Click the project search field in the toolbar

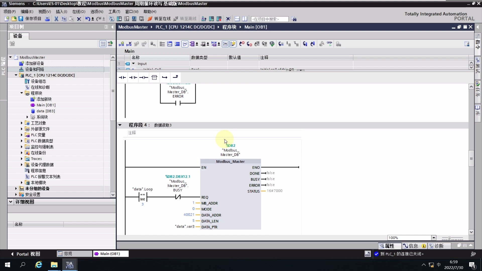[270, 19]
